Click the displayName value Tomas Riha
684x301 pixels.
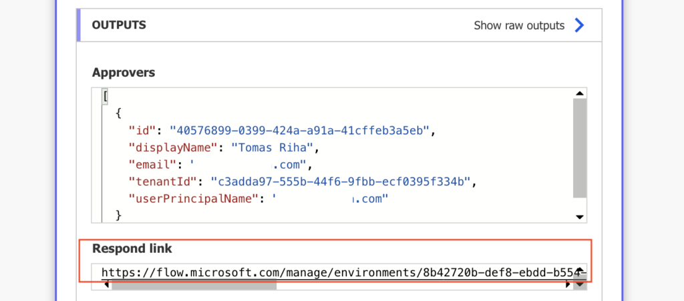[273, 147]
